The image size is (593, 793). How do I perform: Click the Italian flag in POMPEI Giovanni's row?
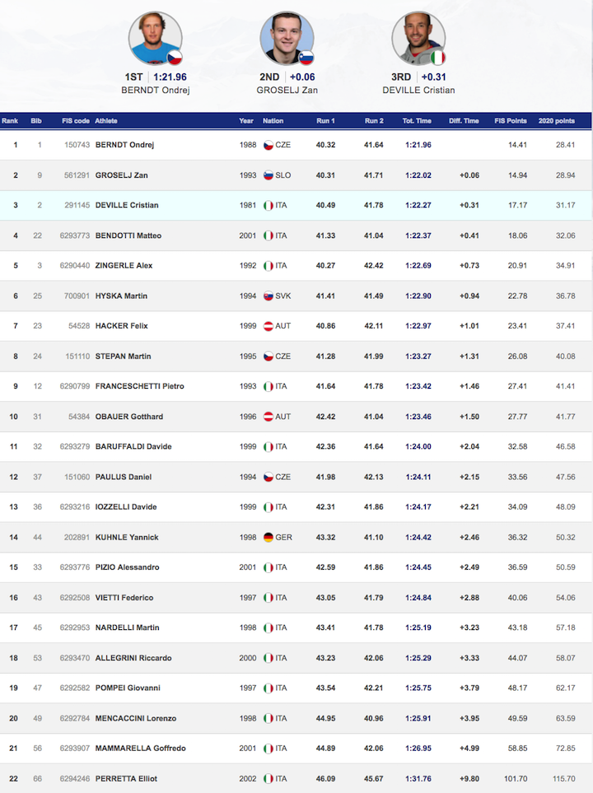(x=268, y=688)
